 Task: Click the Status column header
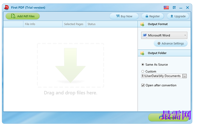point(112,24)
